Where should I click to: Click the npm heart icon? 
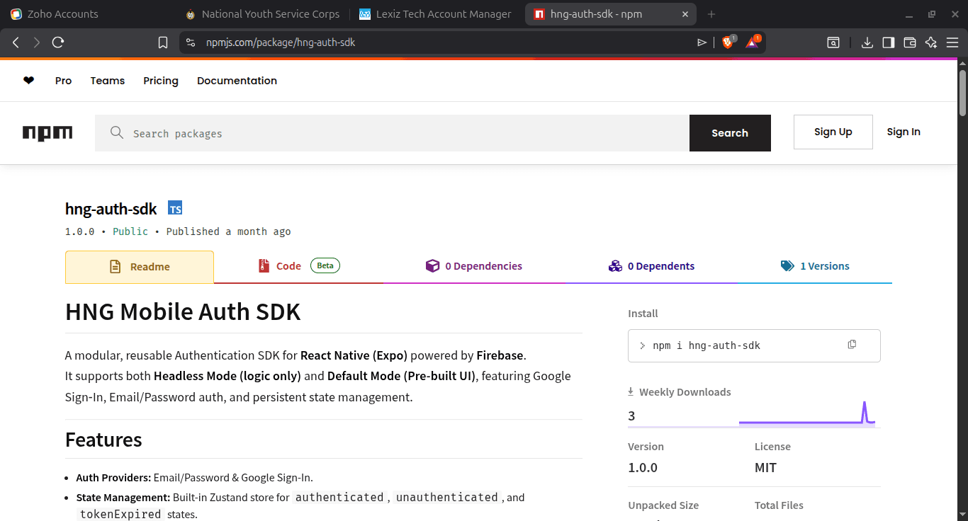(x=28, y=80)
